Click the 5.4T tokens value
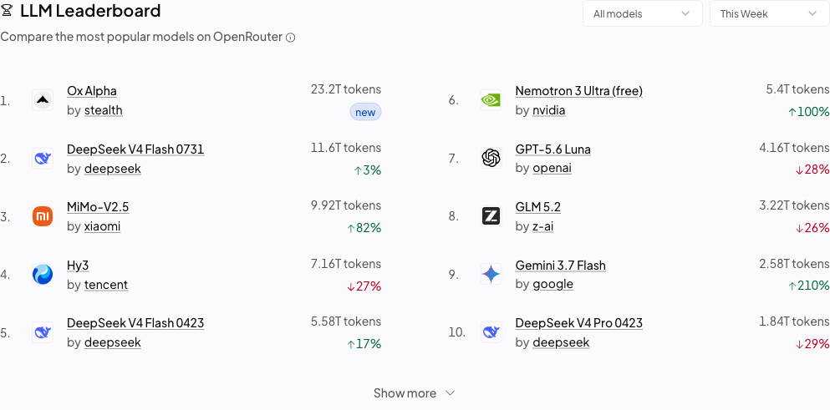The image size is (830, 410). pos(797,89)
